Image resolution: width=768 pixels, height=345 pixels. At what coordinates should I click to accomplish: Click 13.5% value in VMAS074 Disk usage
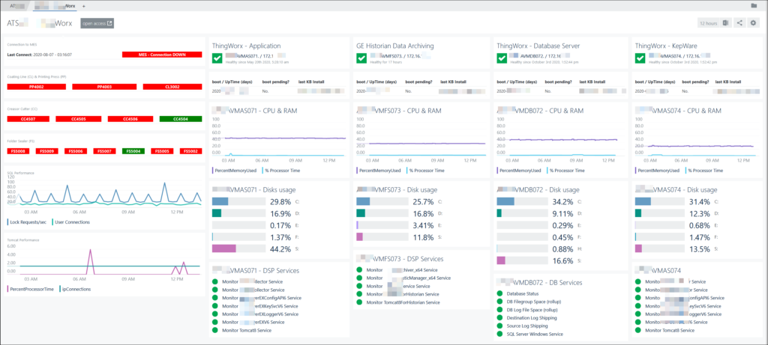[x=698, y=248]
